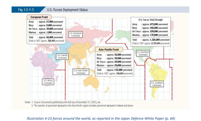Click the U.S. Africa Command label

click(48, 82)
